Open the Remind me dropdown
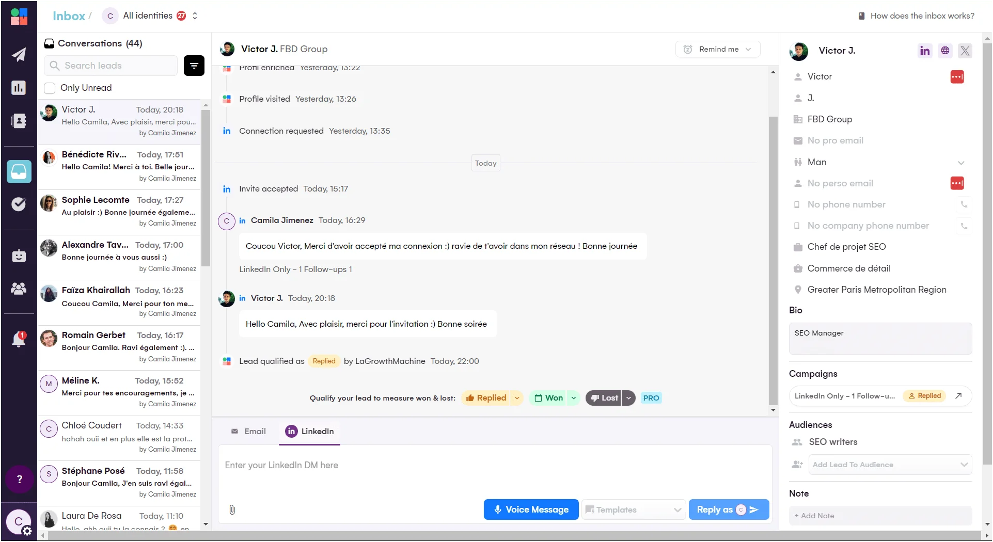The image size is (993, 542). coord(718,50)
